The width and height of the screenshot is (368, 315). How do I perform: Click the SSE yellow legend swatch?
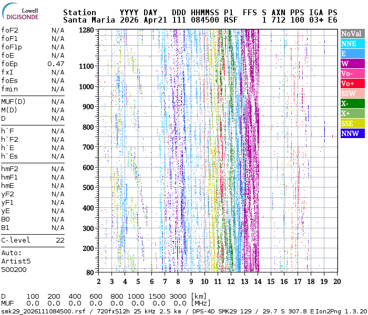353,123
